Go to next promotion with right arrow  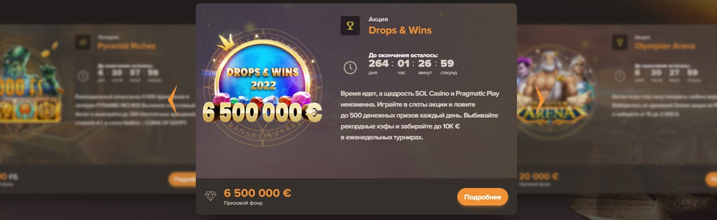tap(540, 100)
